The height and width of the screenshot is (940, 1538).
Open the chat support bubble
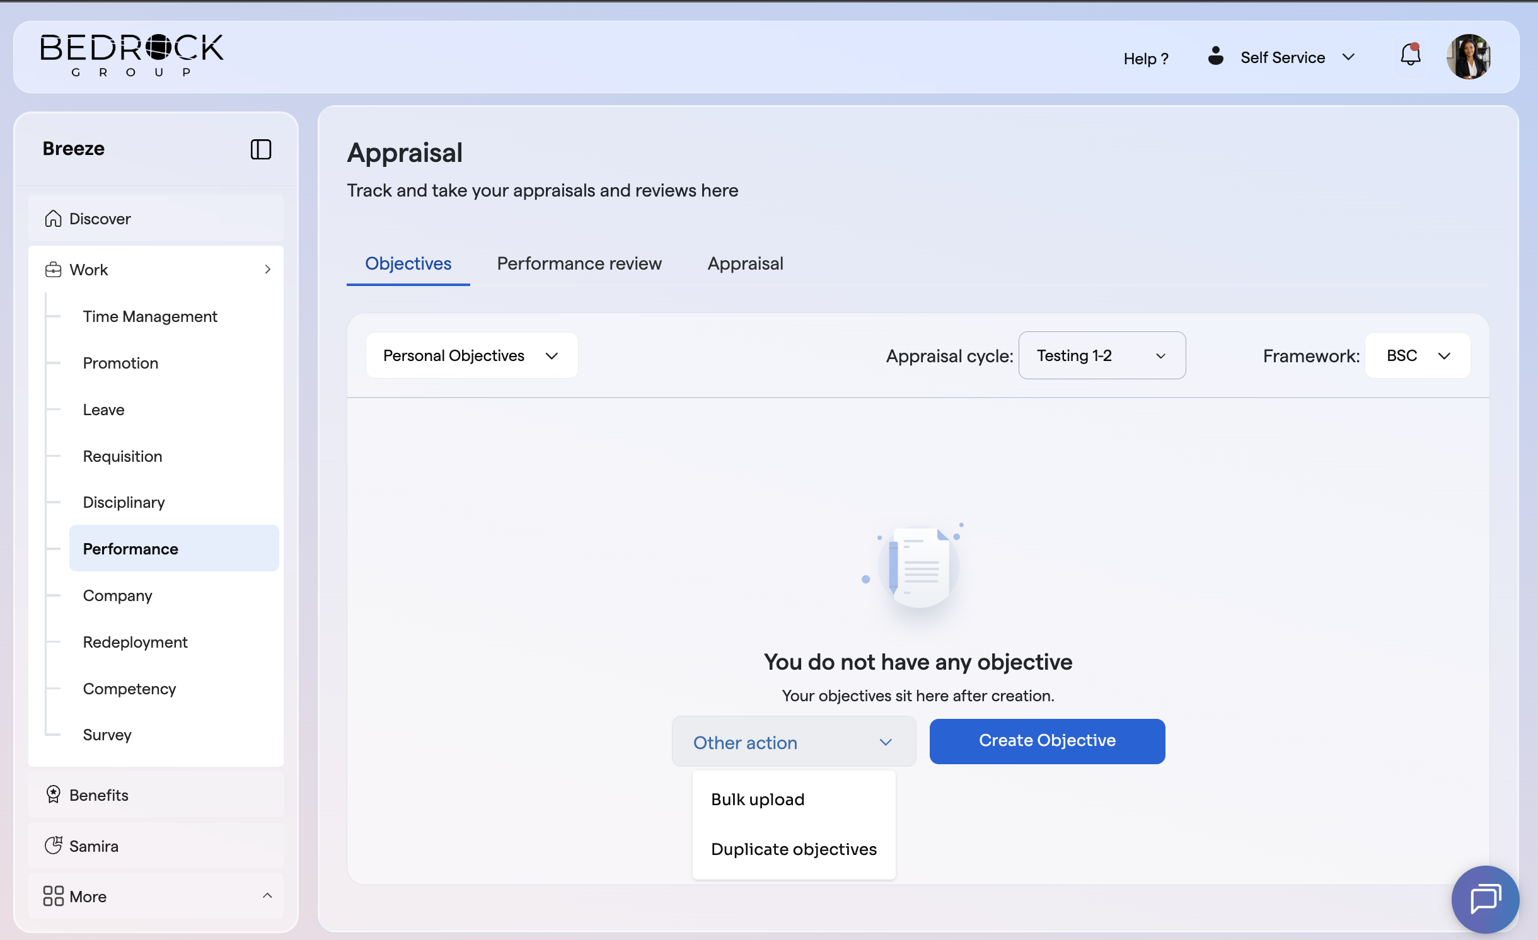tap(1485, 899)
